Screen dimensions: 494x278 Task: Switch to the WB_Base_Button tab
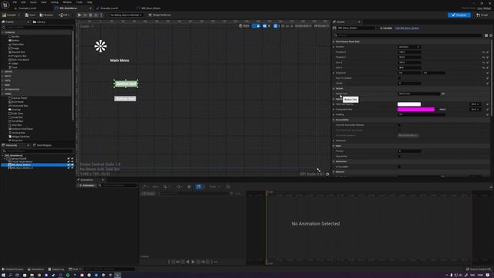tap(151, 8)
